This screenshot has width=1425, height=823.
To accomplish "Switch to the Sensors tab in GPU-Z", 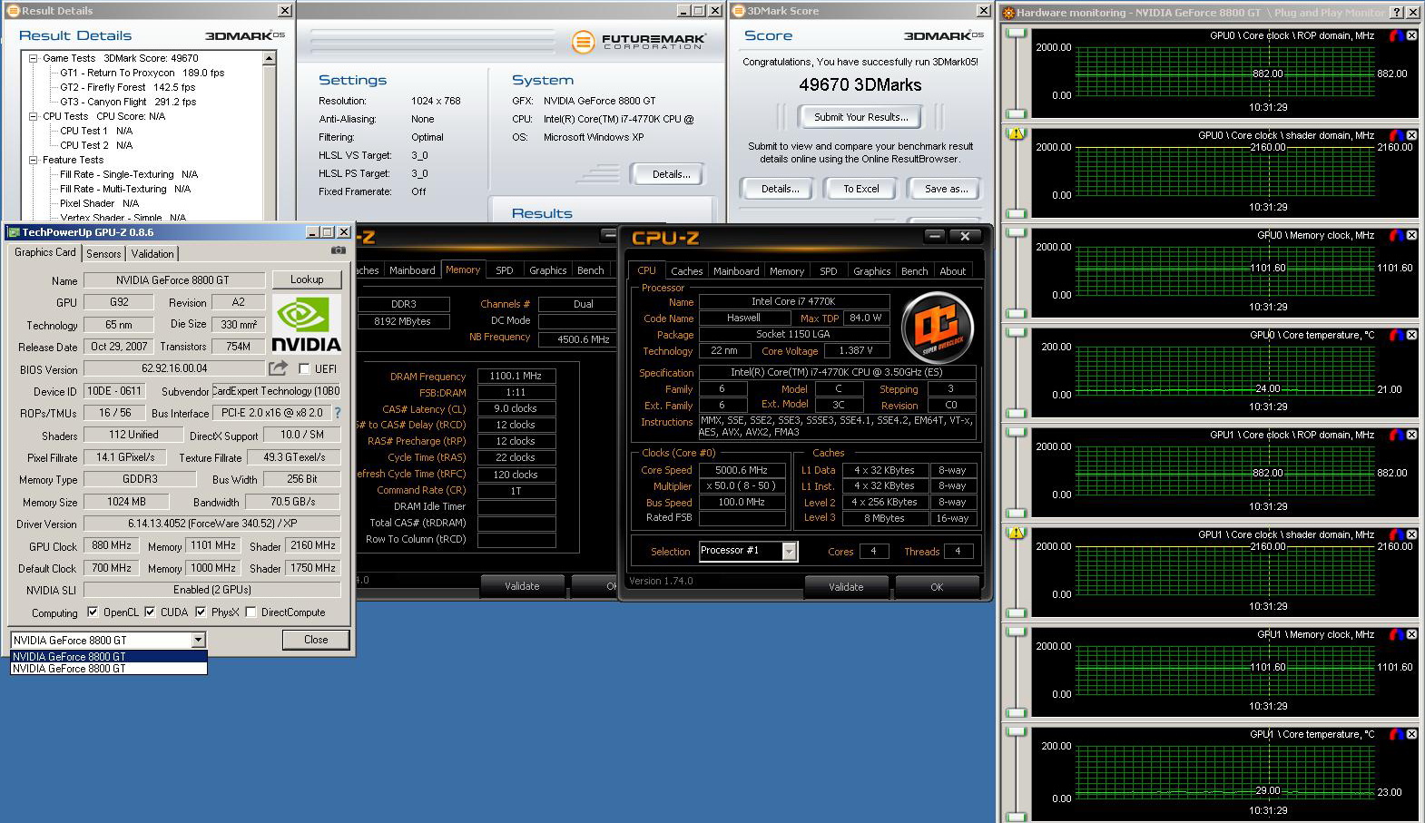I will coord(103,254).
